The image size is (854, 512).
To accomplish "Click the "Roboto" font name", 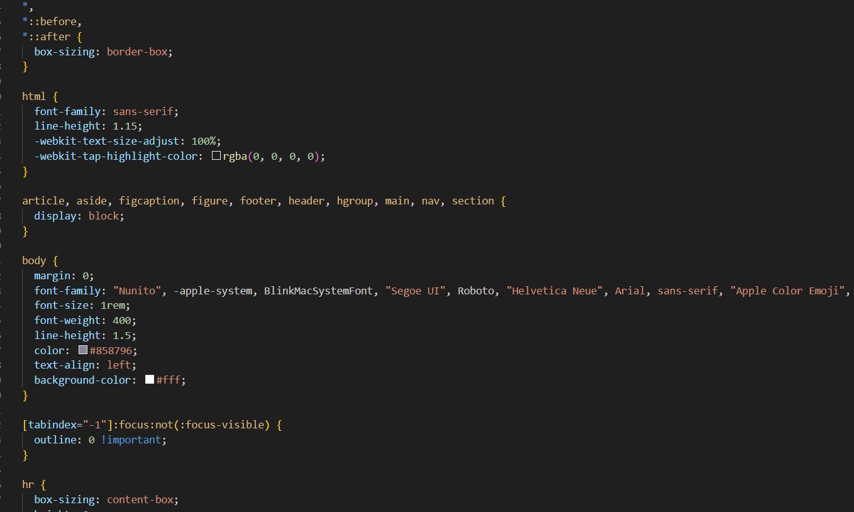I will click(476, 291).
